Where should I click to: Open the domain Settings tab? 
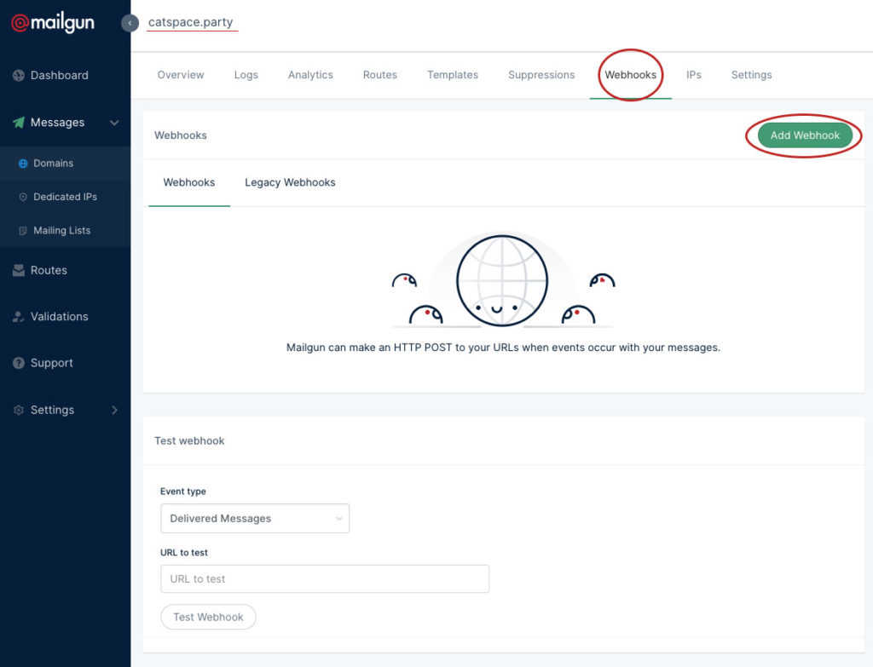pos(752,75)
